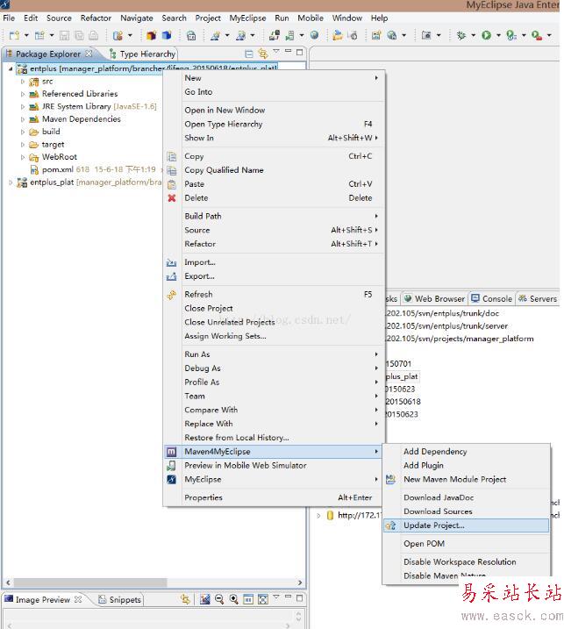Viewport: 564px width, 629px height.
Task: Click the New file toolbar icon
Action: (x=14, y=35)
